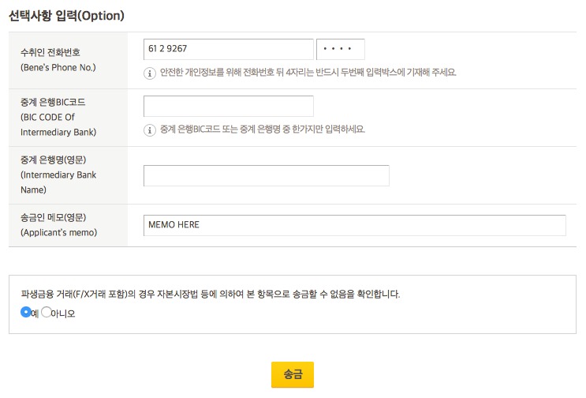This screenshot has height=398, width=586.
Task: Select the 아니오 radio button
Action: pos(47,312)
